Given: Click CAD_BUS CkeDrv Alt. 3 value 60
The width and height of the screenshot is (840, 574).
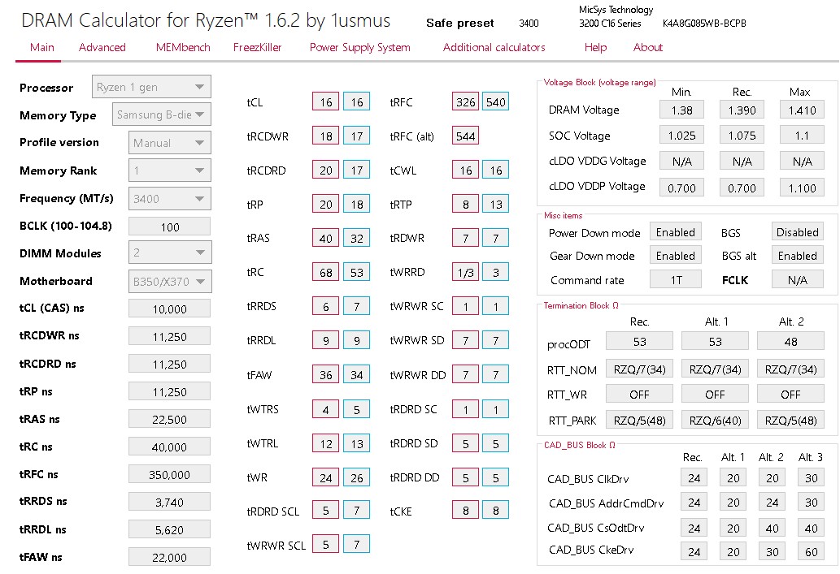Looking at the screenshot, I should click(x=811, y=551).
